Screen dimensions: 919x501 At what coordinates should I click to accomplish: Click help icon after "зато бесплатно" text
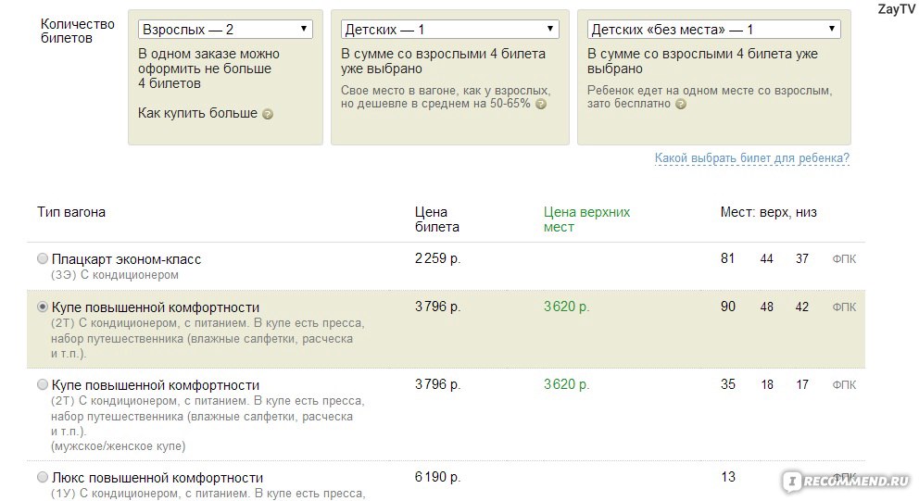[x=681, y=105]
